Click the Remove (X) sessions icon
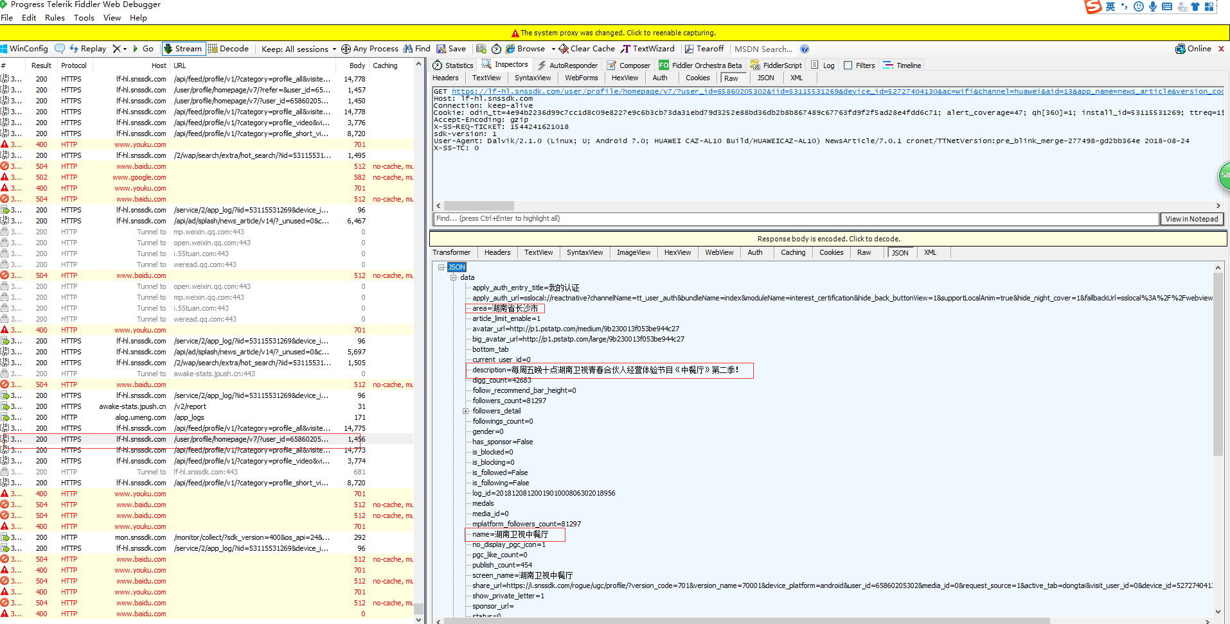The height and width of the screenshot is (624, 1230). [x=116, y=49]
